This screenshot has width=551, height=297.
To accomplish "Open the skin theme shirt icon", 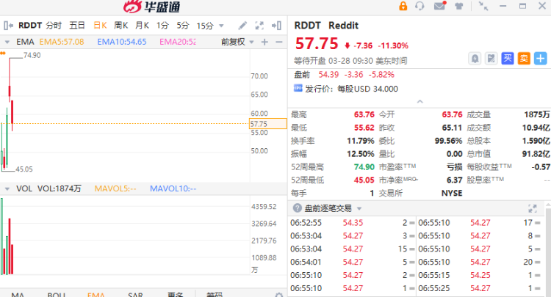I will point(458,6).
